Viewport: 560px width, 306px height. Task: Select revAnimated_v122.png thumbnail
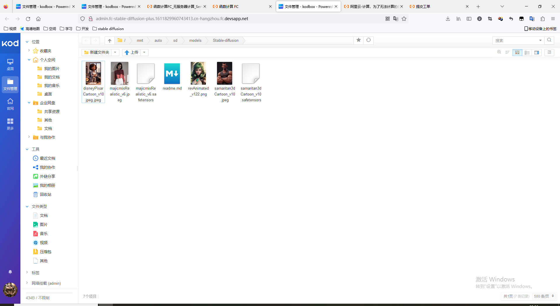pos(198,73)
